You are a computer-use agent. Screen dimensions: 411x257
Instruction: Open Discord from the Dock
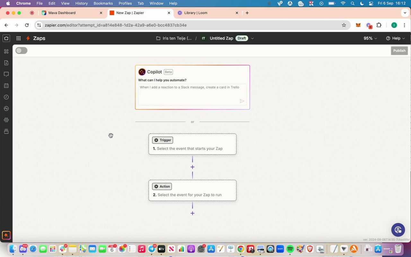(23, 249)
